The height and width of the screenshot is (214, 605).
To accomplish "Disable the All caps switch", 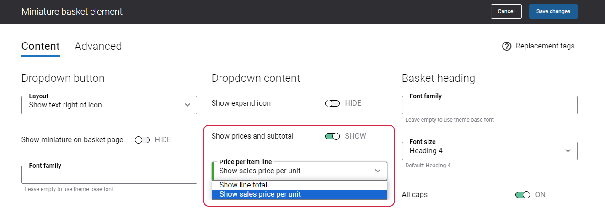I will click(523, 195).
